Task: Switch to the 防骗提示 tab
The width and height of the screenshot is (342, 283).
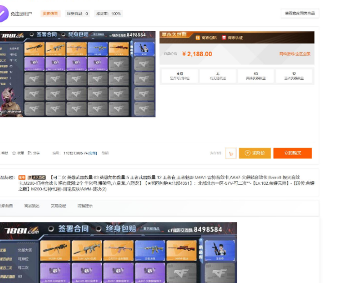Action: 85,206
